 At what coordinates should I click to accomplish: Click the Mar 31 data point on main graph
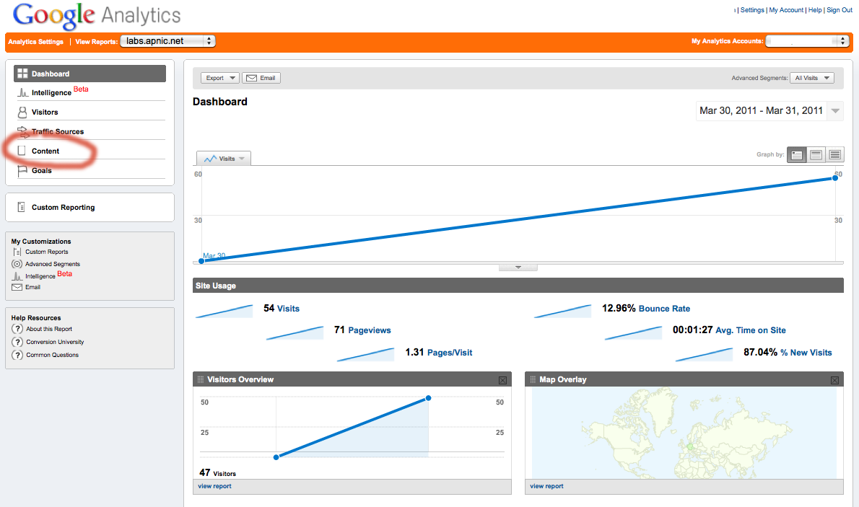tap(835, 178)
